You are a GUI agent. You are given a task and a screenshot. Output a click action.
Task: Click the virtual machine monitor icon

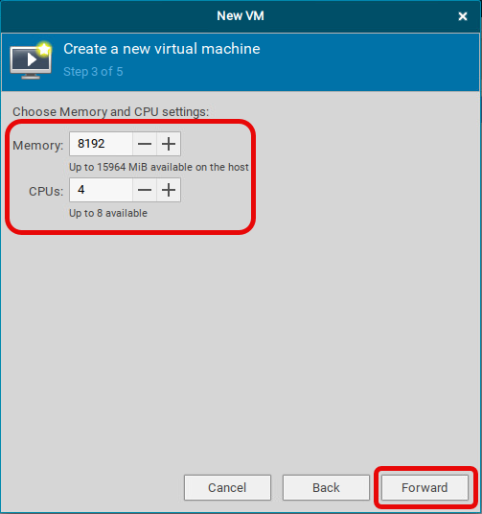coord(31,61)
